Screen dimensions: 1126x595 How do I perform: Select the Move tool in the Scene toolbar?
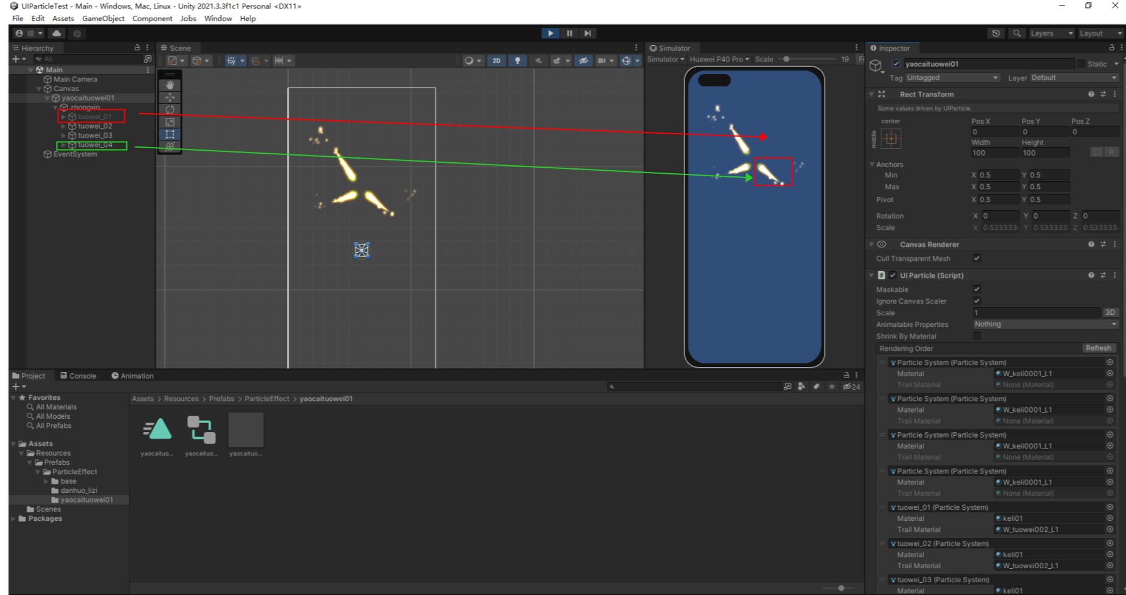click(x=170, y=96)
